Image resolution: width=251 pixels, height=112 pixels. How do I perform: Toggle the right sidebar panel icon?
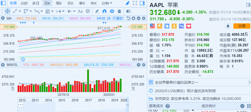point(142,3)
